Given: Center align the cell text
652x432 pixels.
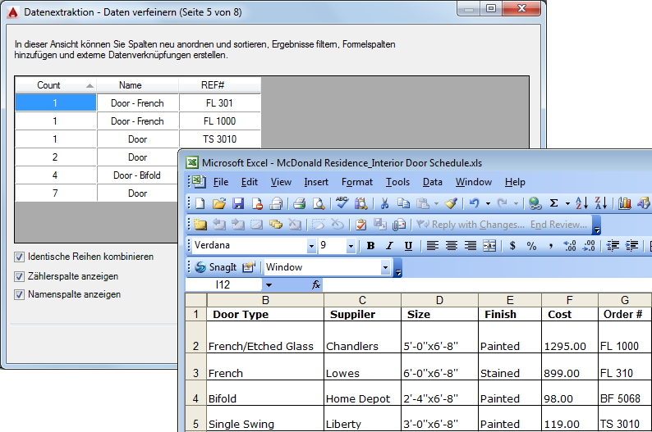Looking at the screenshot, I should [452, 246].
